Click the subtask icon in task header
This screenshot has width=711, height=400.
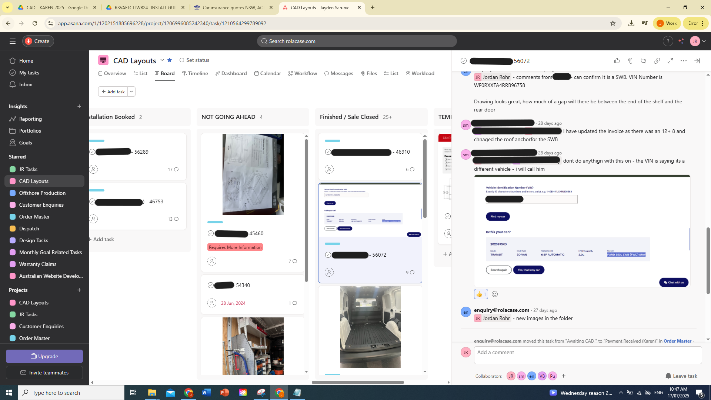tap(644, 61)
